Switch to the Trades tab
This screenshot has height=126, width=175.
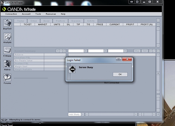(20, 21)
